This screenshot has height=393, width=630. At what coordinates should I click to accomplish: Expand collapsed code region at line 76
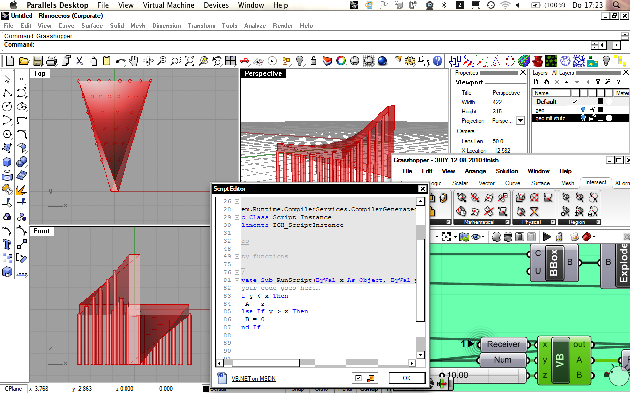tap(237, 272)
